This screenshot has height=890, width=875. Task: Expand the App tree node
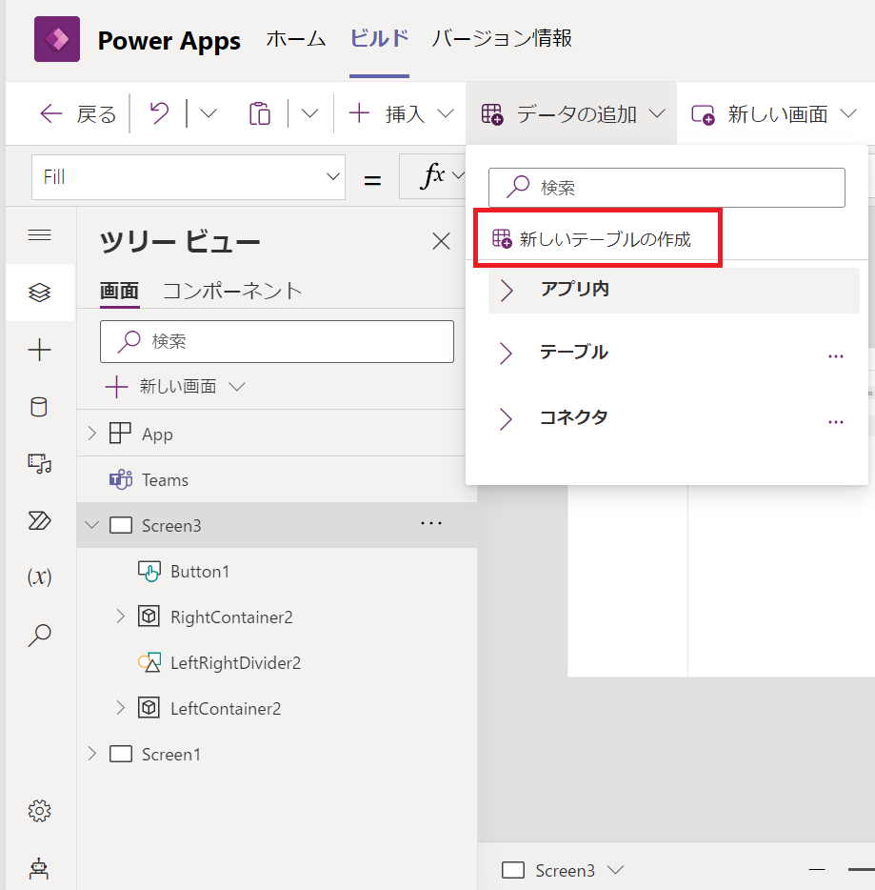click(x=91, y=434)
